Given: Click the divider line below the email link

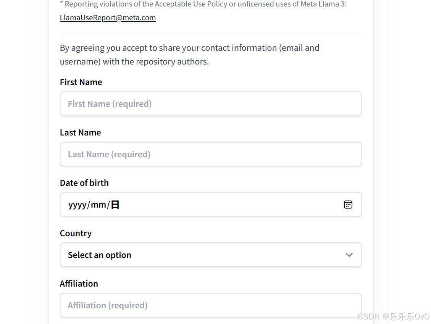Looking at the screenshot, I should pos(210,34).
